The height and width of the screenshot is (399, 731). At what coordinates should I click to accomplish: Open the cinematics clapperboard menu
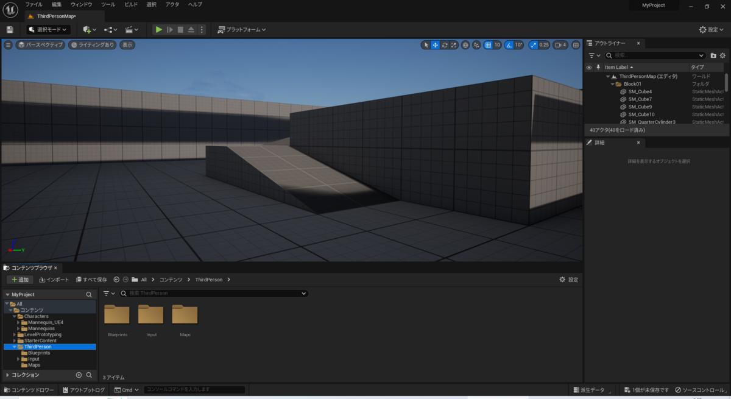point(132,29)
